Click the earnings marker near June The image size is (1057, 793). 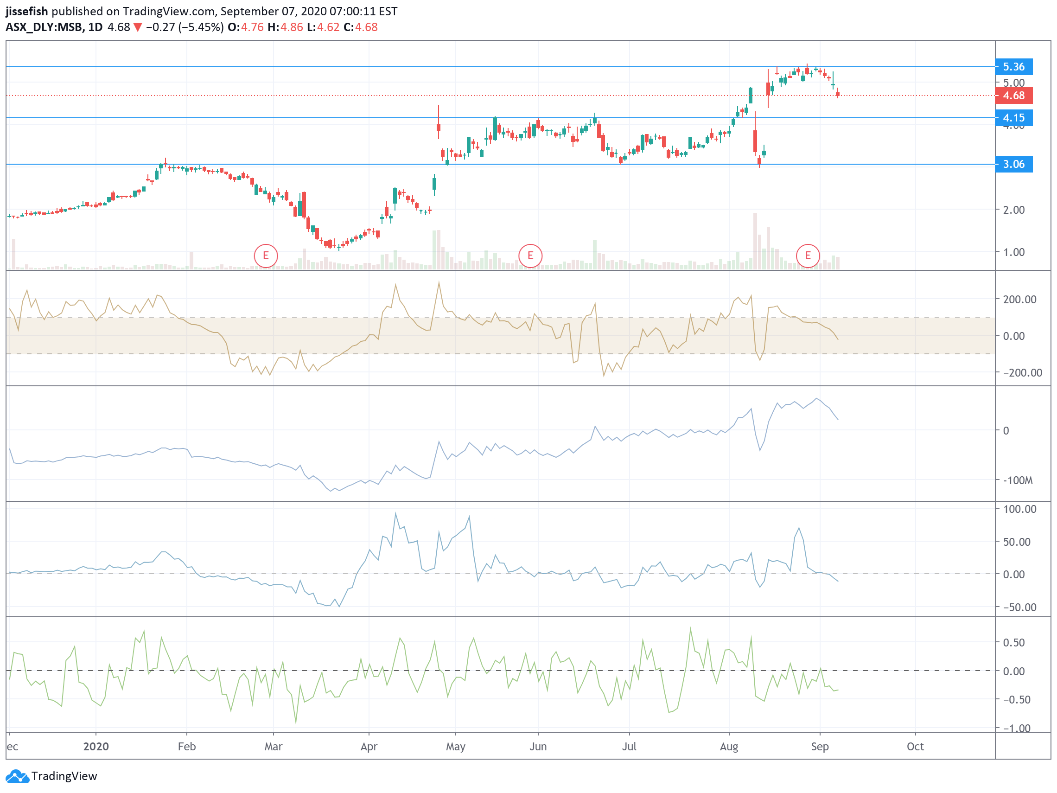(530, 256)
